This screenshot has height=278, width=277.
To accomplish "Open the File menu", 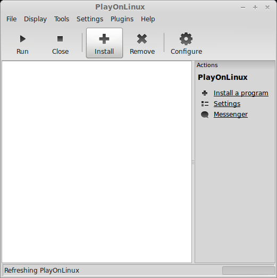I will tap(12, 19).
